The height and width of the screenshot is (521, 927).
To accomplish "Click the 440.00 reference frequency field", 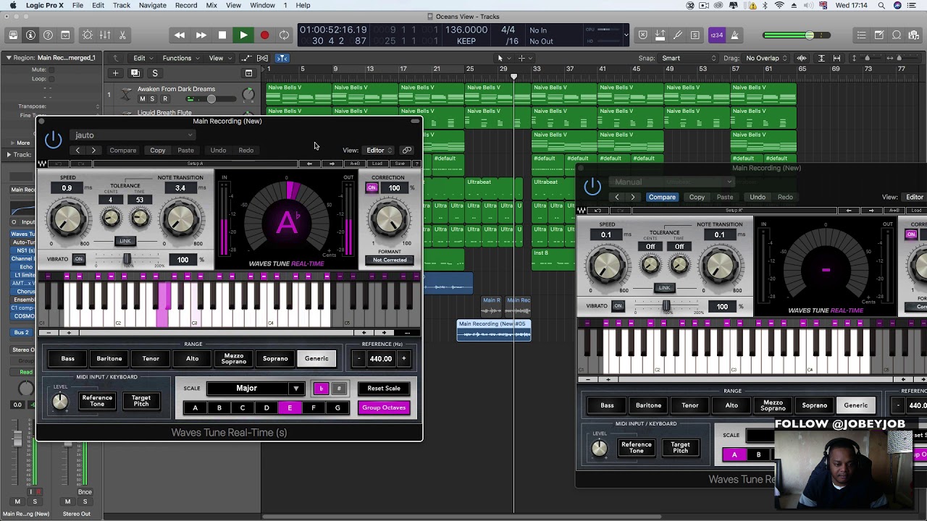I will (381, 359).
